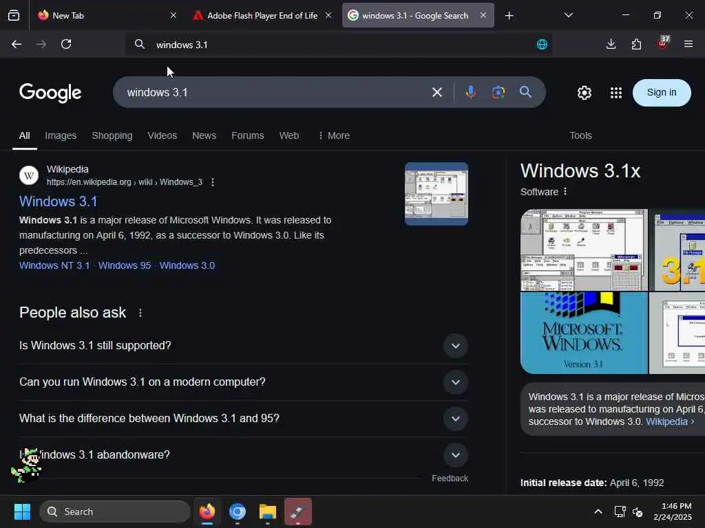Click the Feedback link
Image resolution: width=705 pixels, height=528 pixels.
[450, 478]
